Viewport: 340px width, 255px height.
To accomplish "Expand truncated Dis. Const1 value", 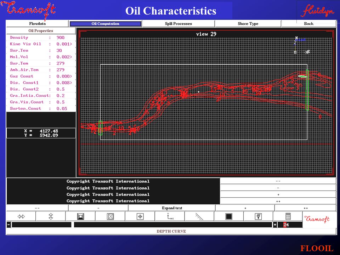I will [64, 83].
